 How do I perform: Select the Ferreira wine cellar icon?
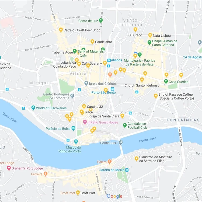[x=45, y=174]
